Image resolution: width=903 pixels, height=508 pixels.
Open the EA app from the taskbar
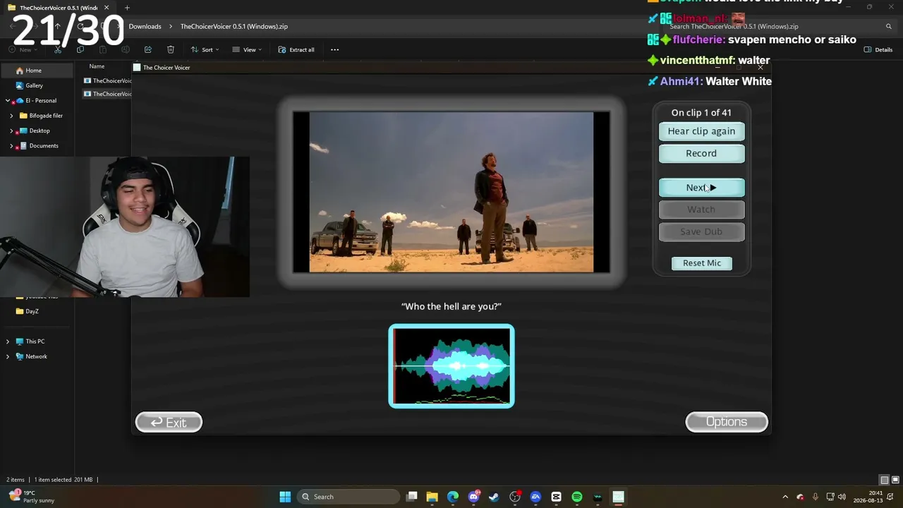click(535, 497)
